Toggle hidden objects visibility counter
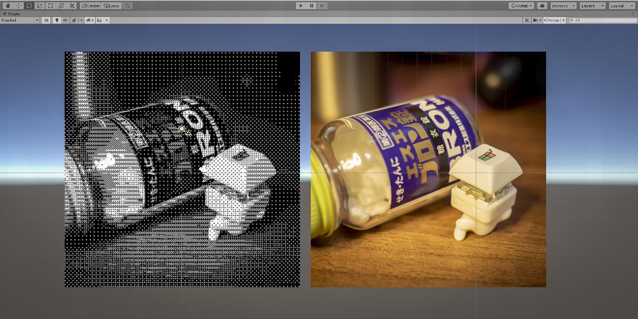Screen dimensions: 638x319 90,20
